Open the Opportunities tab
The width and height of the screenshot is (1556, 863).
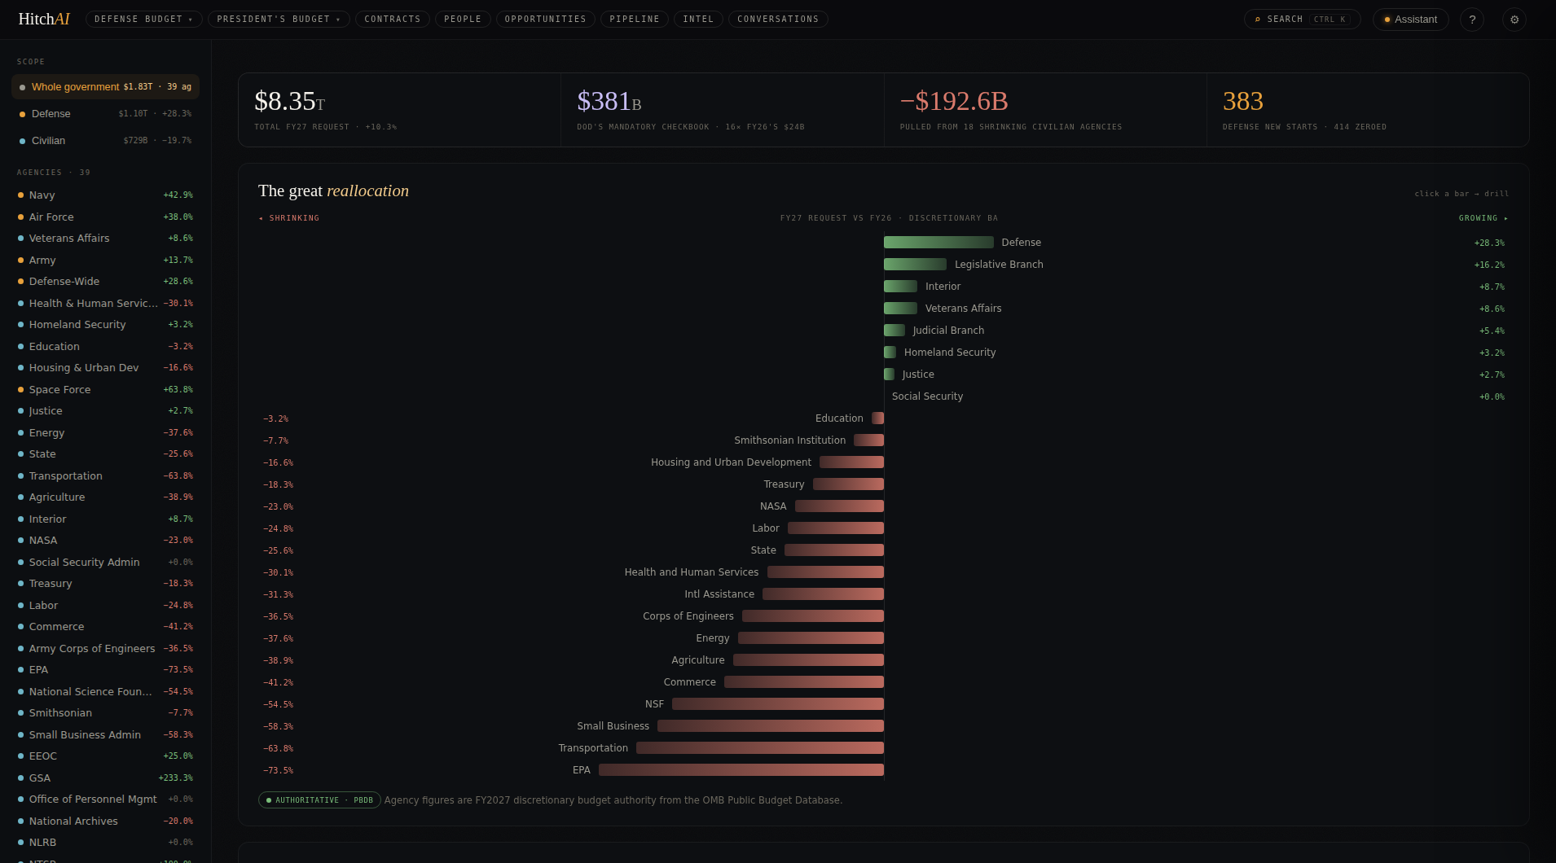click(x=545, y=19)
